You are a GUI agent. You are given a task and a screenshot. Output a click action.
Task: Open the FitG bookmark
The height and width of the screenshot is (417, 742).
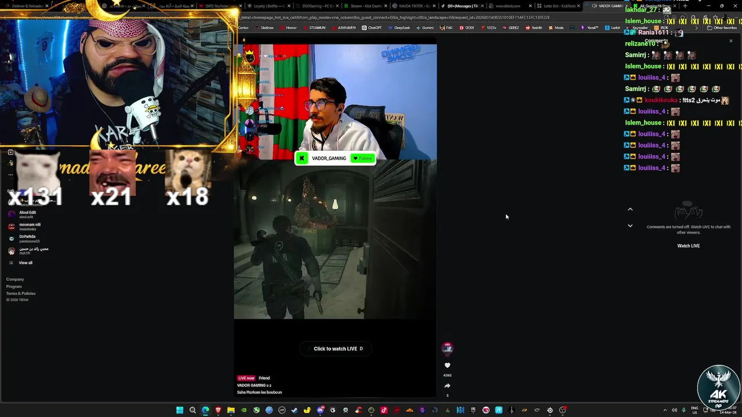click(x=446, y=28)
